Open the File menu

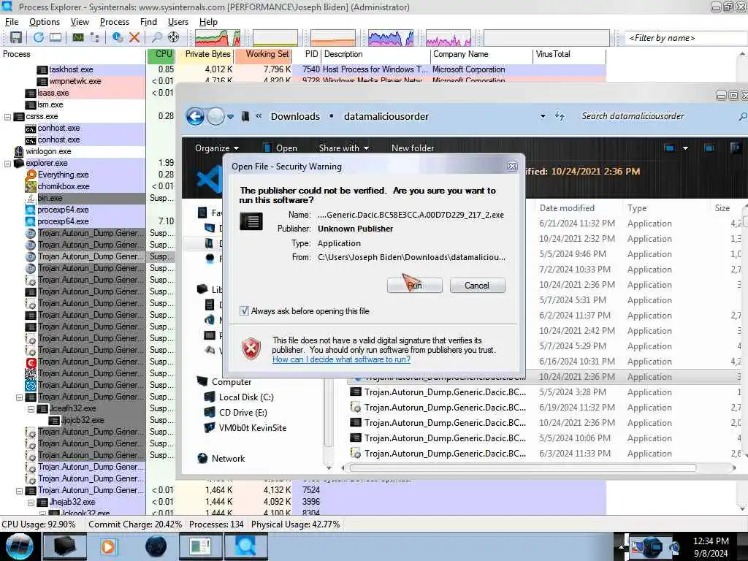(x=12, y=22)
